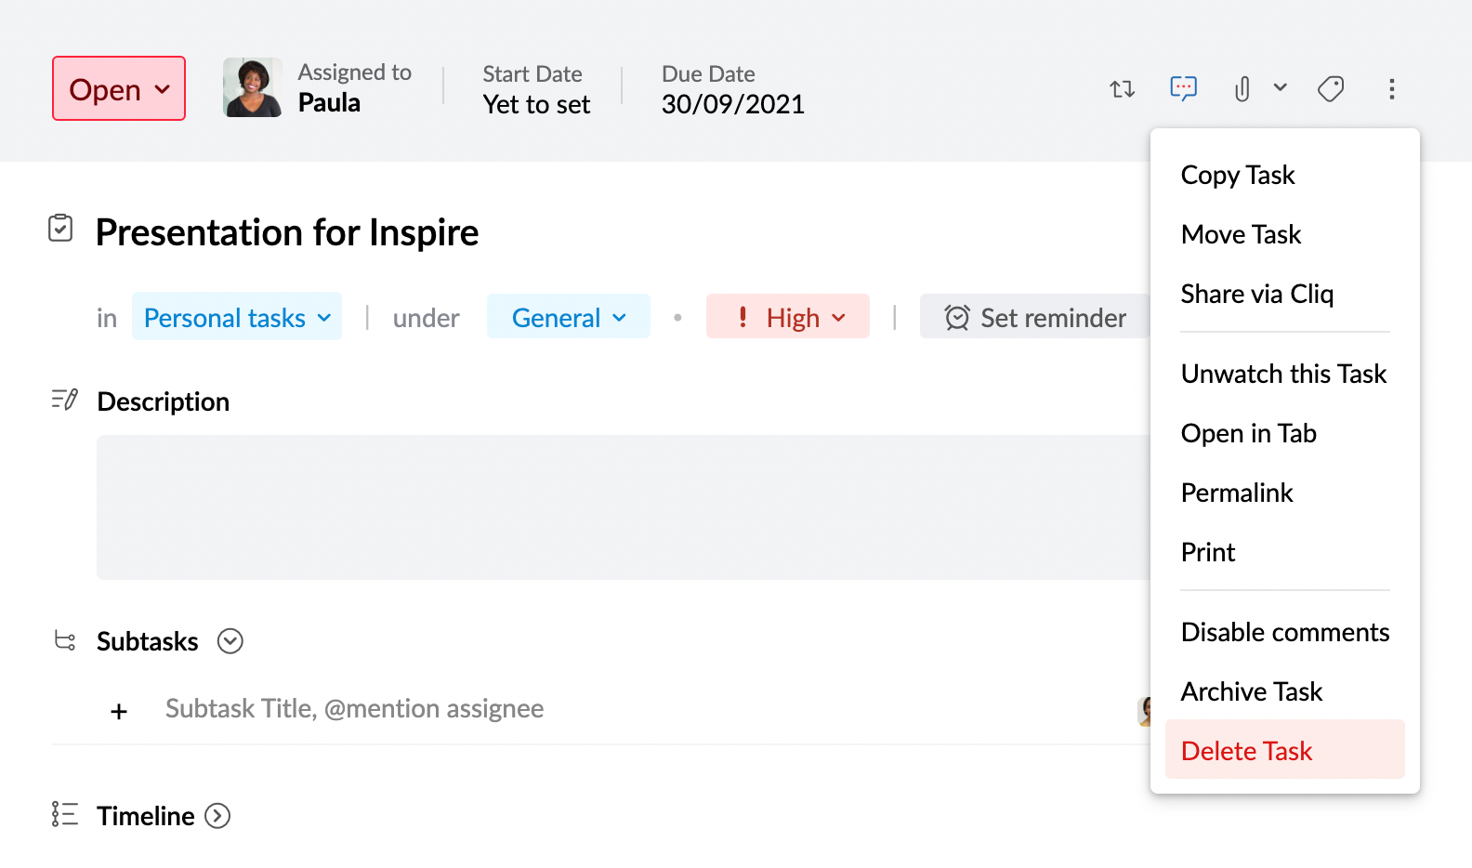Click the tag label icon
Image resolution: width=1472 pixels, height=868 pixels.
click(x=1331, y=89)
